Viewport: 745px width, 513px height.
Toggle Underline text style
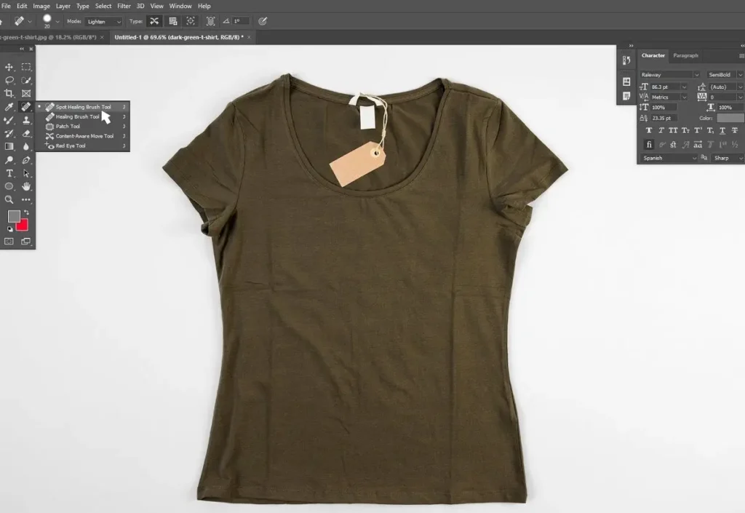coord(722,130)
